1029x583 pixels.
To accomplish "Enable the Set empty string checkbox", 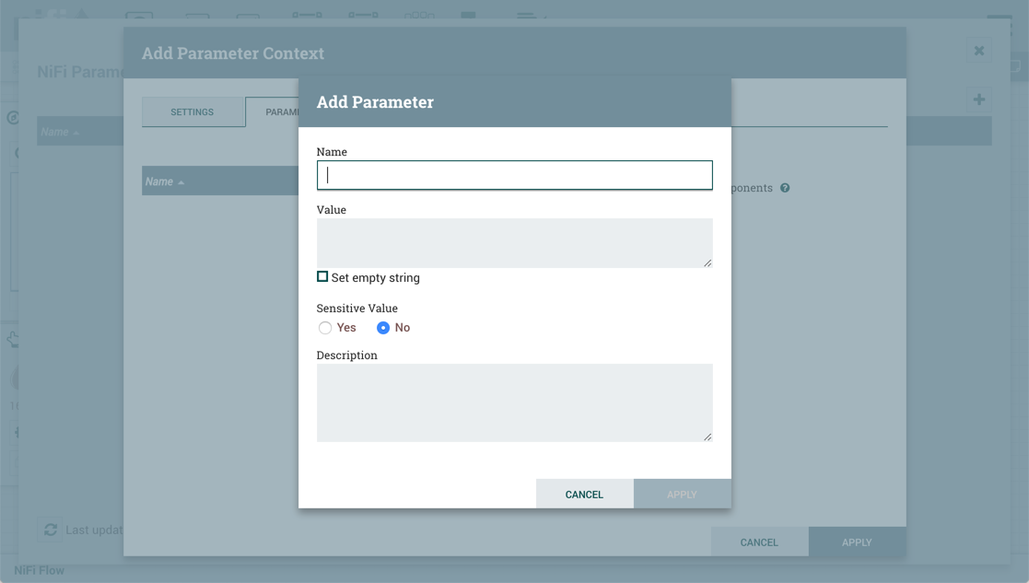I will [x=322, y=276].
